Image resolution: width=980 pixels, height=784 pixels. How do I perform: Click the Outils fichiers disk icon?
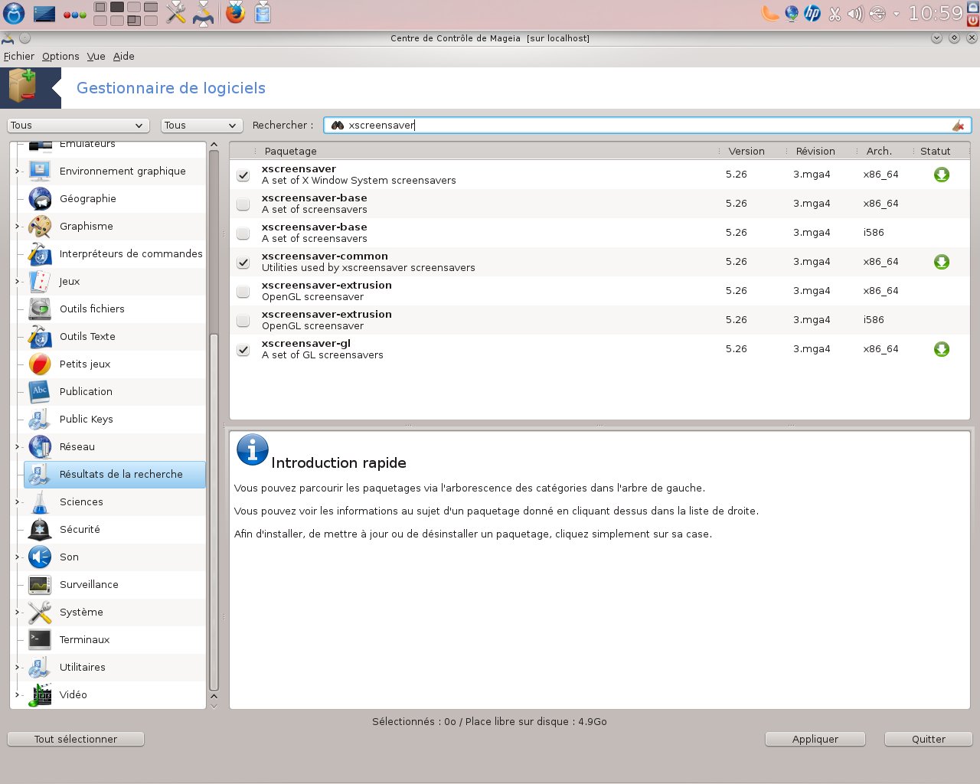click(40, 309)
